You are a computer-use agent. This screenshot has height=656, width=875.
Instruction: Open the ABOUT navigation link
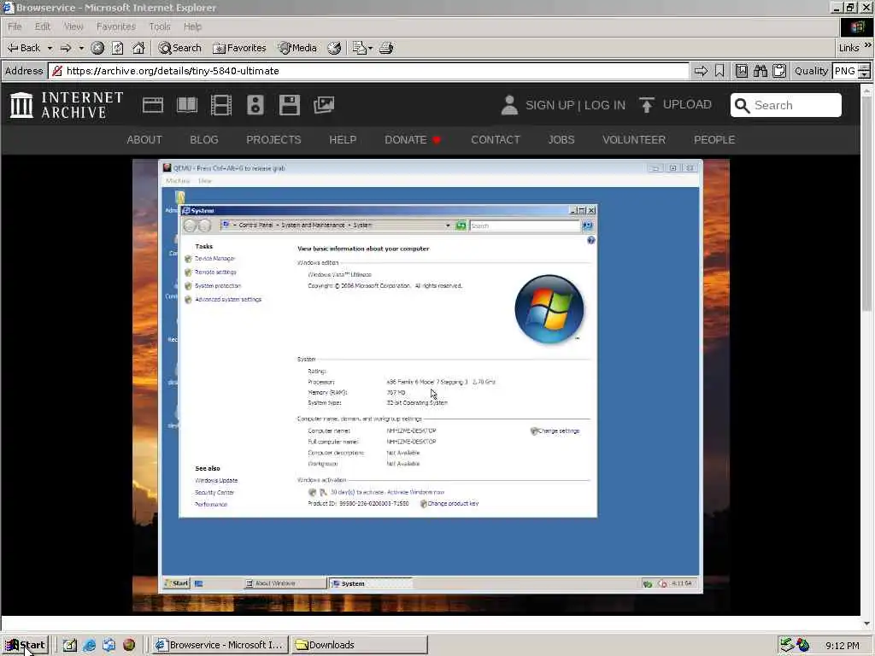click(x=144, y=139)
